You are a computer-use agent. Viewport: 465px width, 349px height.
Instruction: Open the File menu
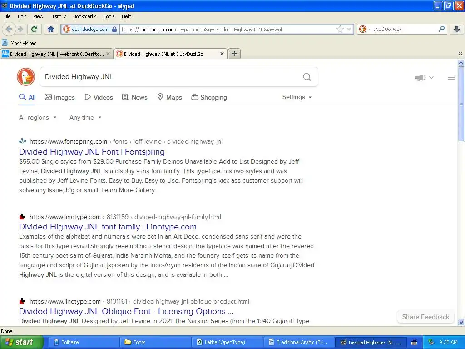pyautogui.click(x=7, y=16)
